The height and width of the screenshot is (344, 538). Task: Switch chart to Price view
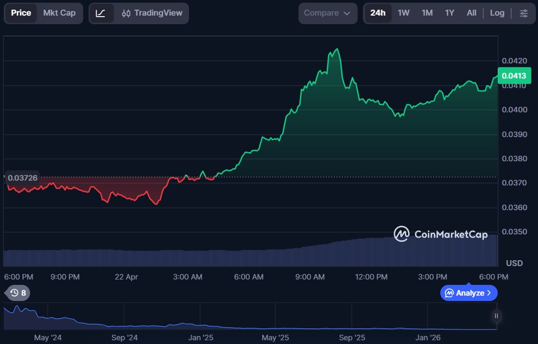click(x=21, y=13)
